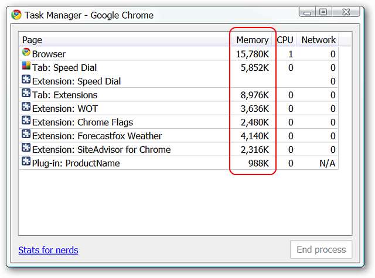
Task: Click puzzle icon for Plug-in: ProductName
Action: 26,163
